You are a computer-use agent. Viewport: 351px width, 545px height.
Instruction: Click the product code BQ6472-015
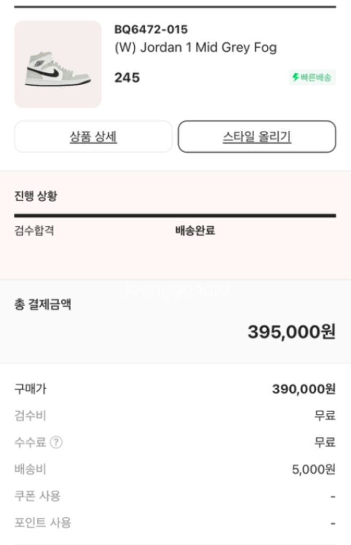pyautogui.click(x=151, y=30)
